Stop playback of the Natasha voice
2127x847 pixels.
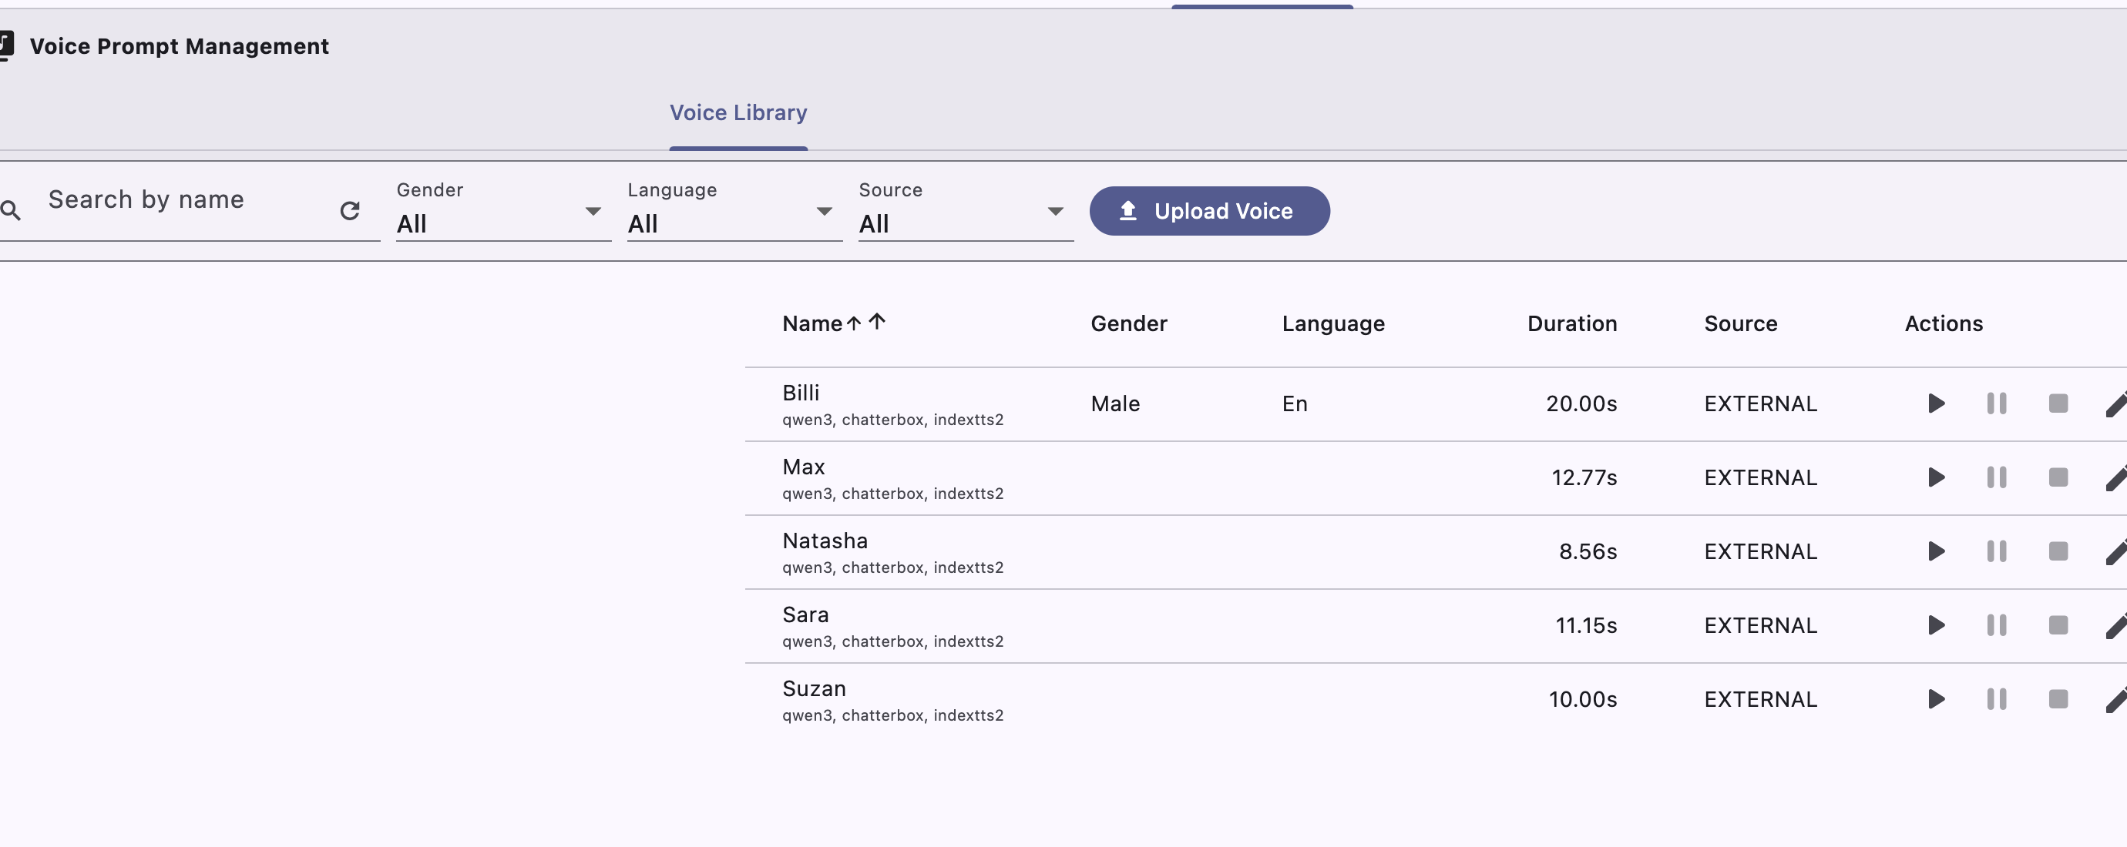2056,552
